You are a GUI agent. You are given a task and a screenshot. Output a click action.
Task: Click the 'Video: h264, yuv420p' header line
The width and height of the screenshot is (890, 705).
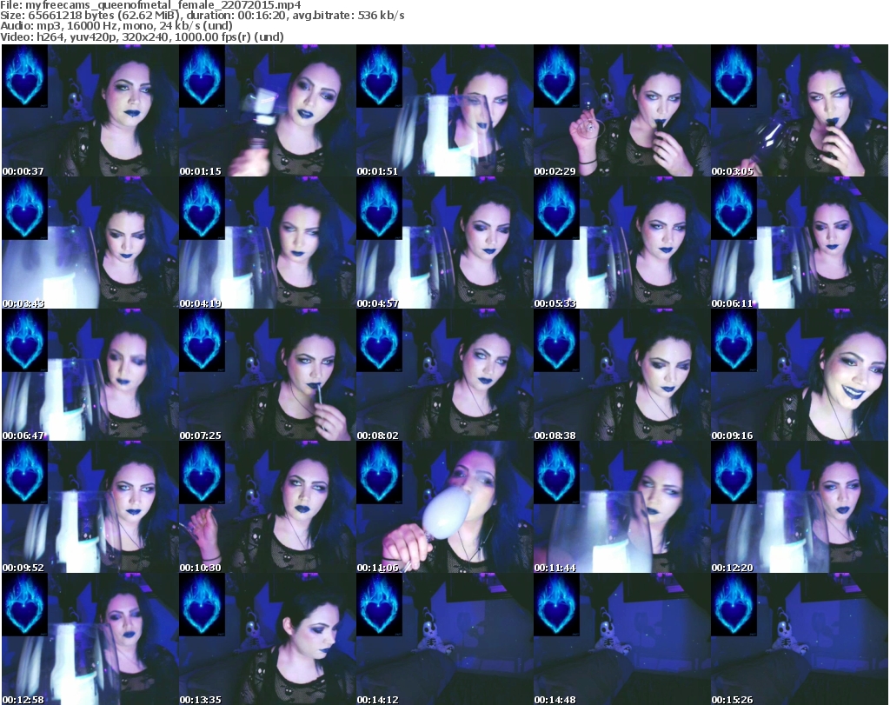142,37
